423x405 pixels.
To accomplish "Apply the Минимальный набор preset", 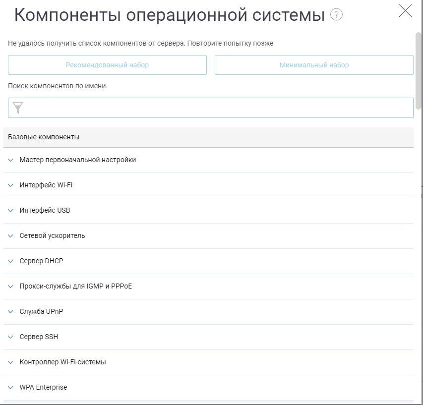I will 314,65.
